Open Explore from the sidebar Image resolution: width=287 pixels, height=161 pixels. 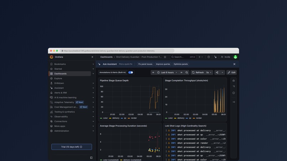(x=58, y=79)
